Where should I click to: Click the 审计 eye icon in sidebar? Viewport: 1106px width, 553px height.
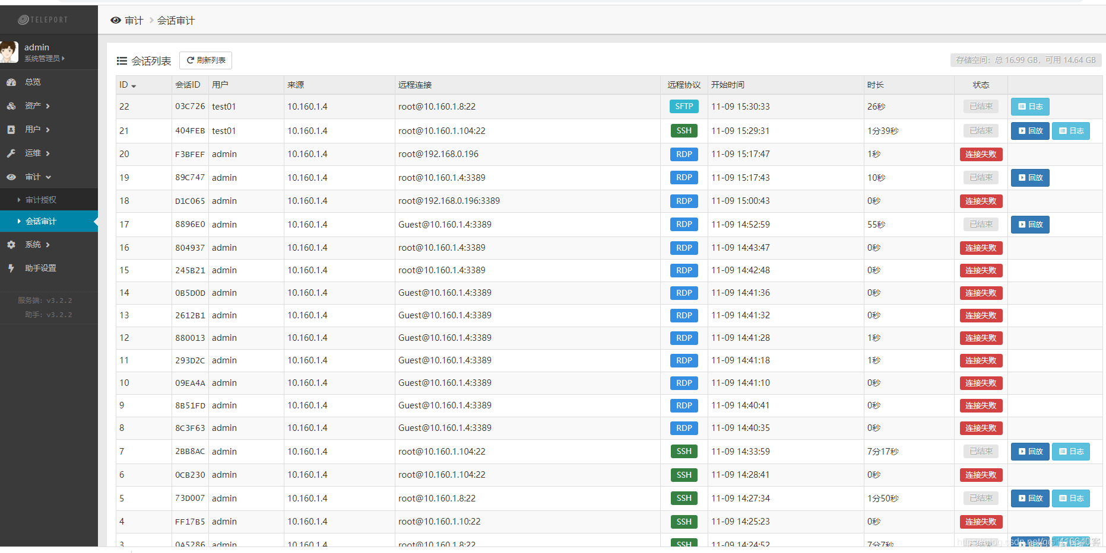[x=11, y=177]
